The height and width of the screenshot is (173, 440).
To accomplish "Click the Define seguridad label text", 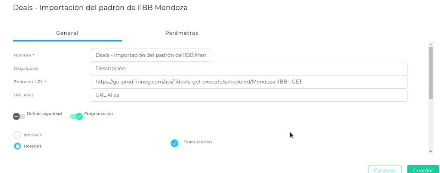I will pyautogui.click(x=44, y=114).
